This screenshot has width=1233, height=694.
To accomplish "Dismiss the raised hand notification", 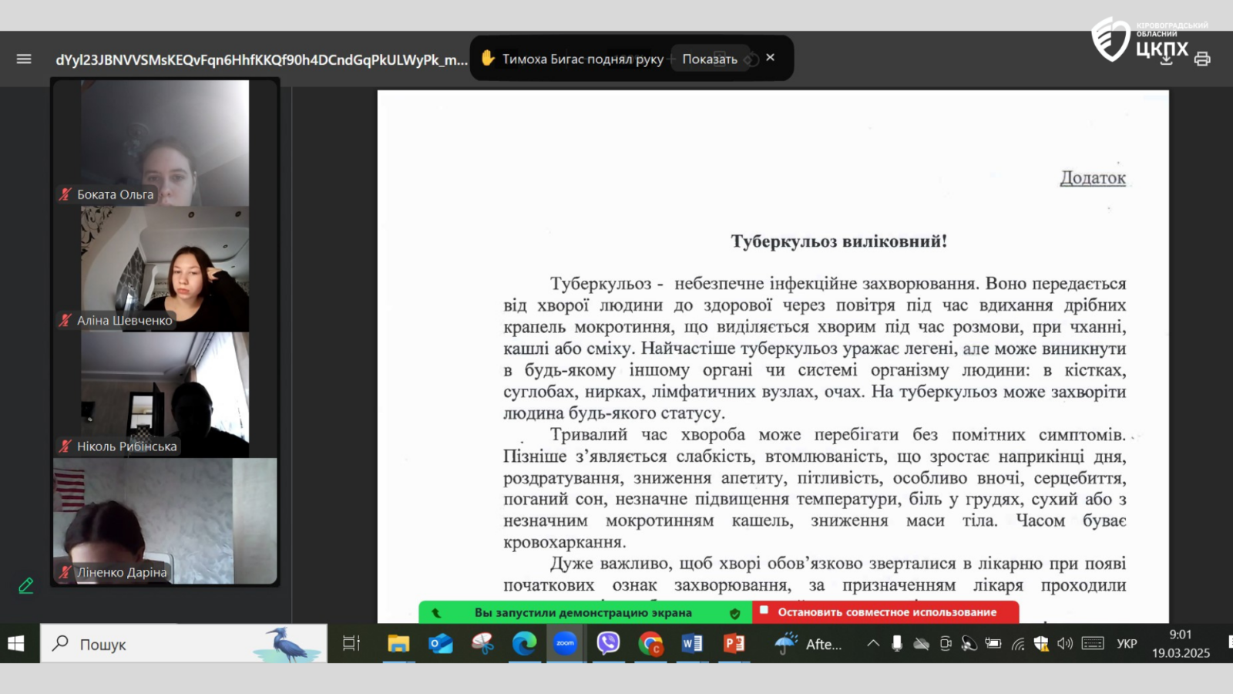I will point(770,58).
